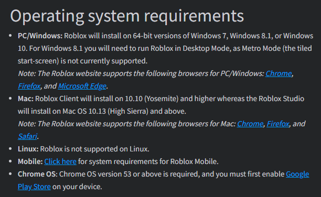321x197 pixels.
Task: Open the Safari browser link
Action: [x=27, y=136]
